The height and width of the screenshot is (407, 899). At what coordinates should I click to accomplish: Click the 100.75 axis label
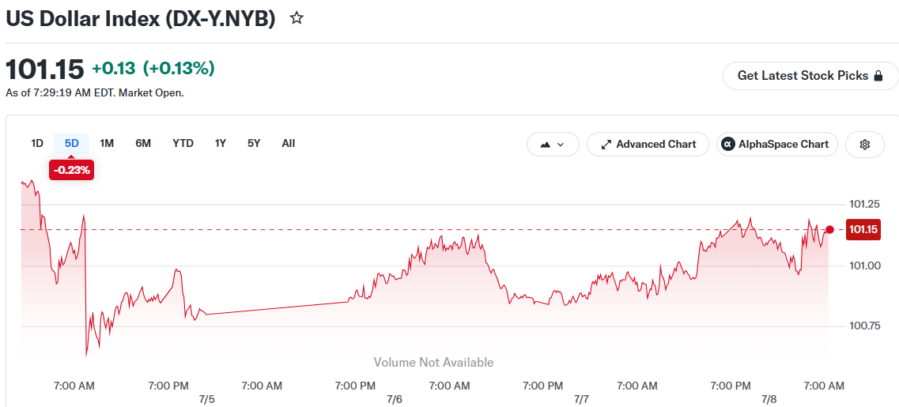(x=864, y=326)
